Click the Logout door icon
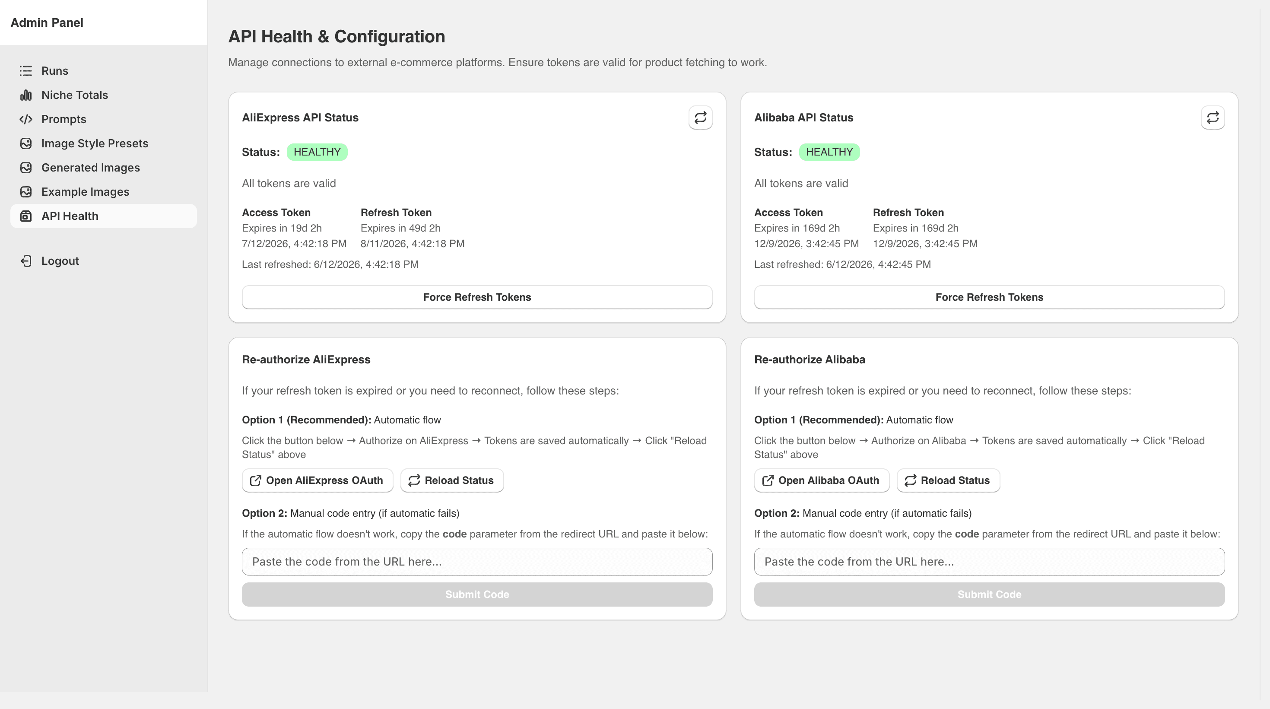The width and height of the screenshot is (1270, 709). pyautogui.click(x=25, y=261)
